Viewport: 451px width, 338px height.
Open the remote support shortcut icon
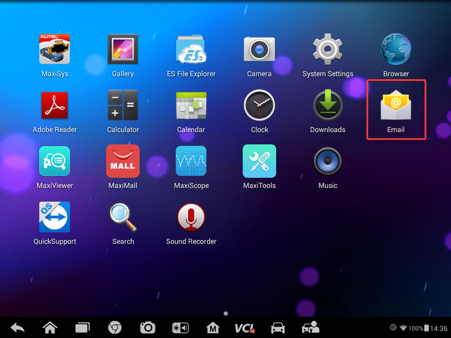311,327
